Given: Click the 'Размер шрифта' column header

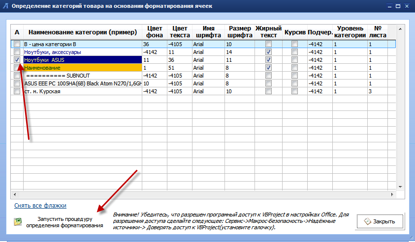Looking at the screenshot, I should pos(240,32).
